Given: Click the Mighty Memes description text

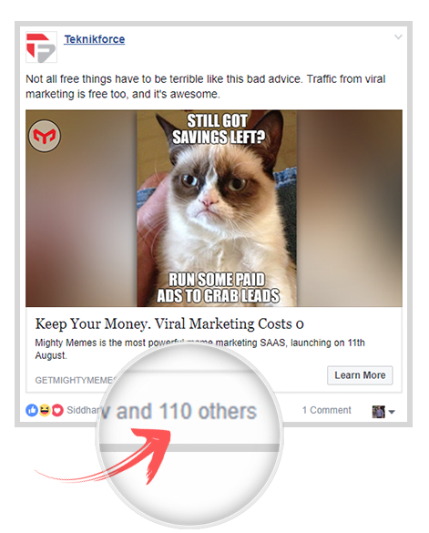Looking at the screenshot, I should point(199,349).
